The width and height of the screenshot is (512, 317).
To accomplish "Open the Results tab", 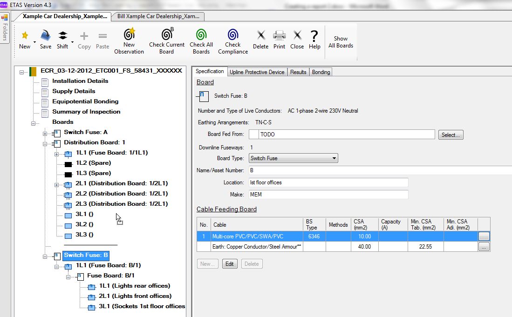I will click(298, 72).
